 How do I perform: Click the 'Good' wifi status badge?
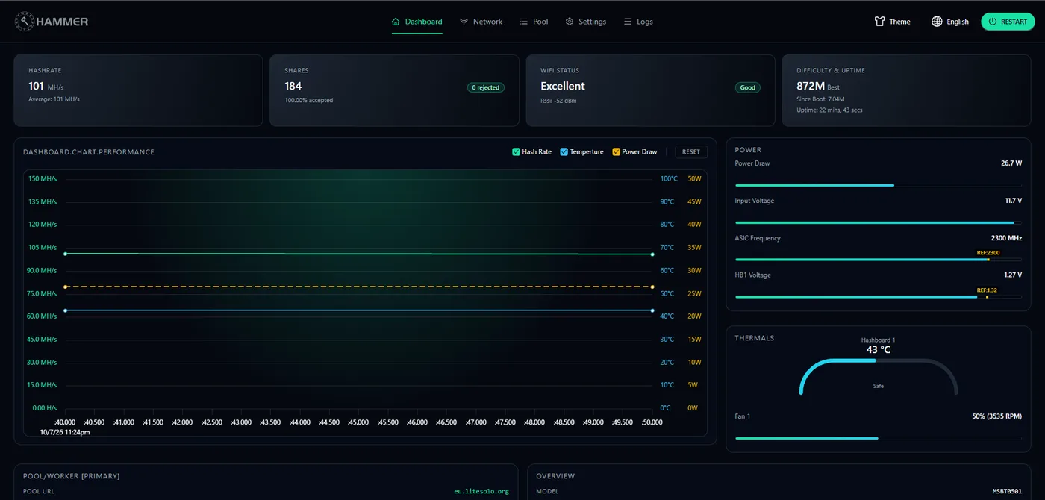[x=747, y=87]
